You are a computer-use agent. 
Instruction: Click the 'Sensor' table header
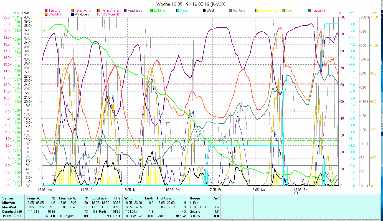coord(7,198)
